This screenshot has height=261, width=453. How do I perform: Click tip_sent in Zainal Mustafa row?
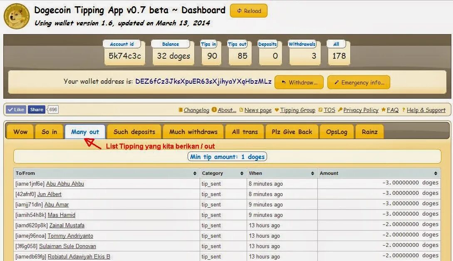click(211, 226)
